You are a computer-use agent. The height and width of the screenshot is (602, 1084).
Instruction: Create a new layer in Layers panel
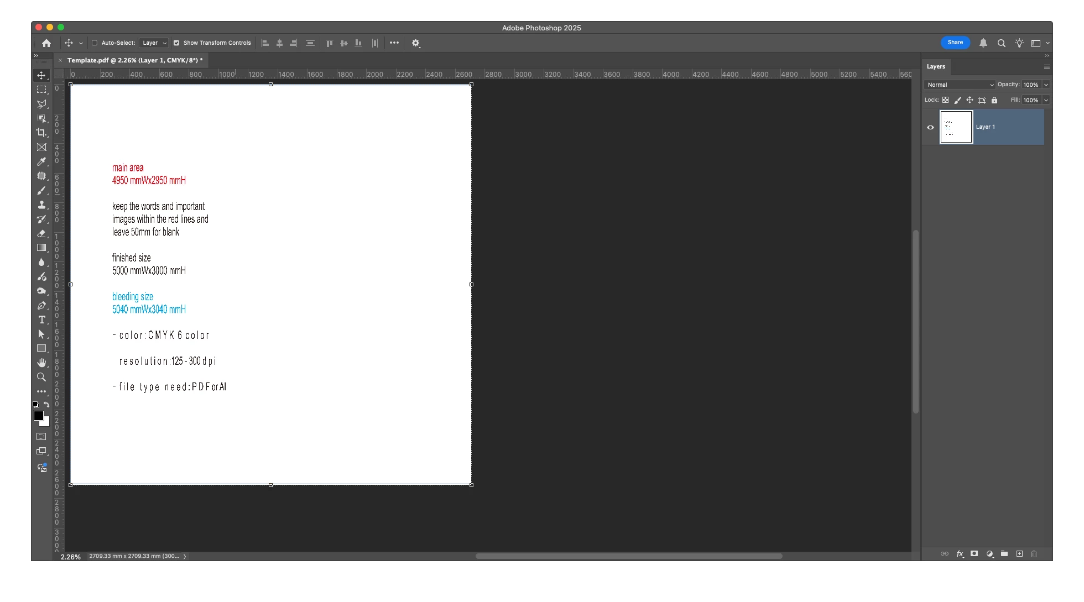pyautogui.click(x=1019, y=554)
